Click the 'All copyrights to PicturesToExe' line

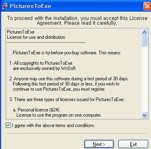(x=41, y=63)
